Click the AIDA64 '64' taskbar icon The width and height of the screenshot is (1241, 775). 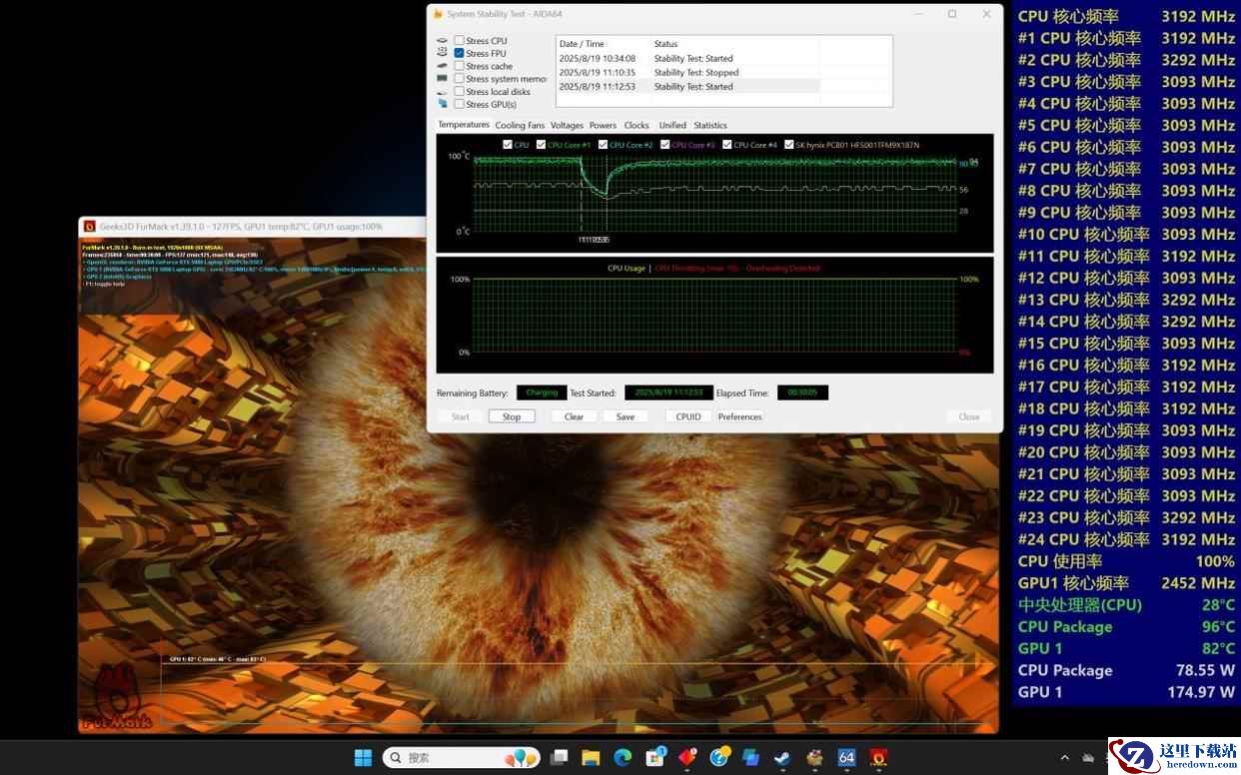[x=846, y=758]
